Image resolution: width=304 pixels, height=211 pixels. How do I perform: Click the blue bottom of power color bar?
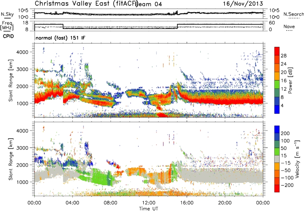tap(277, 109)
